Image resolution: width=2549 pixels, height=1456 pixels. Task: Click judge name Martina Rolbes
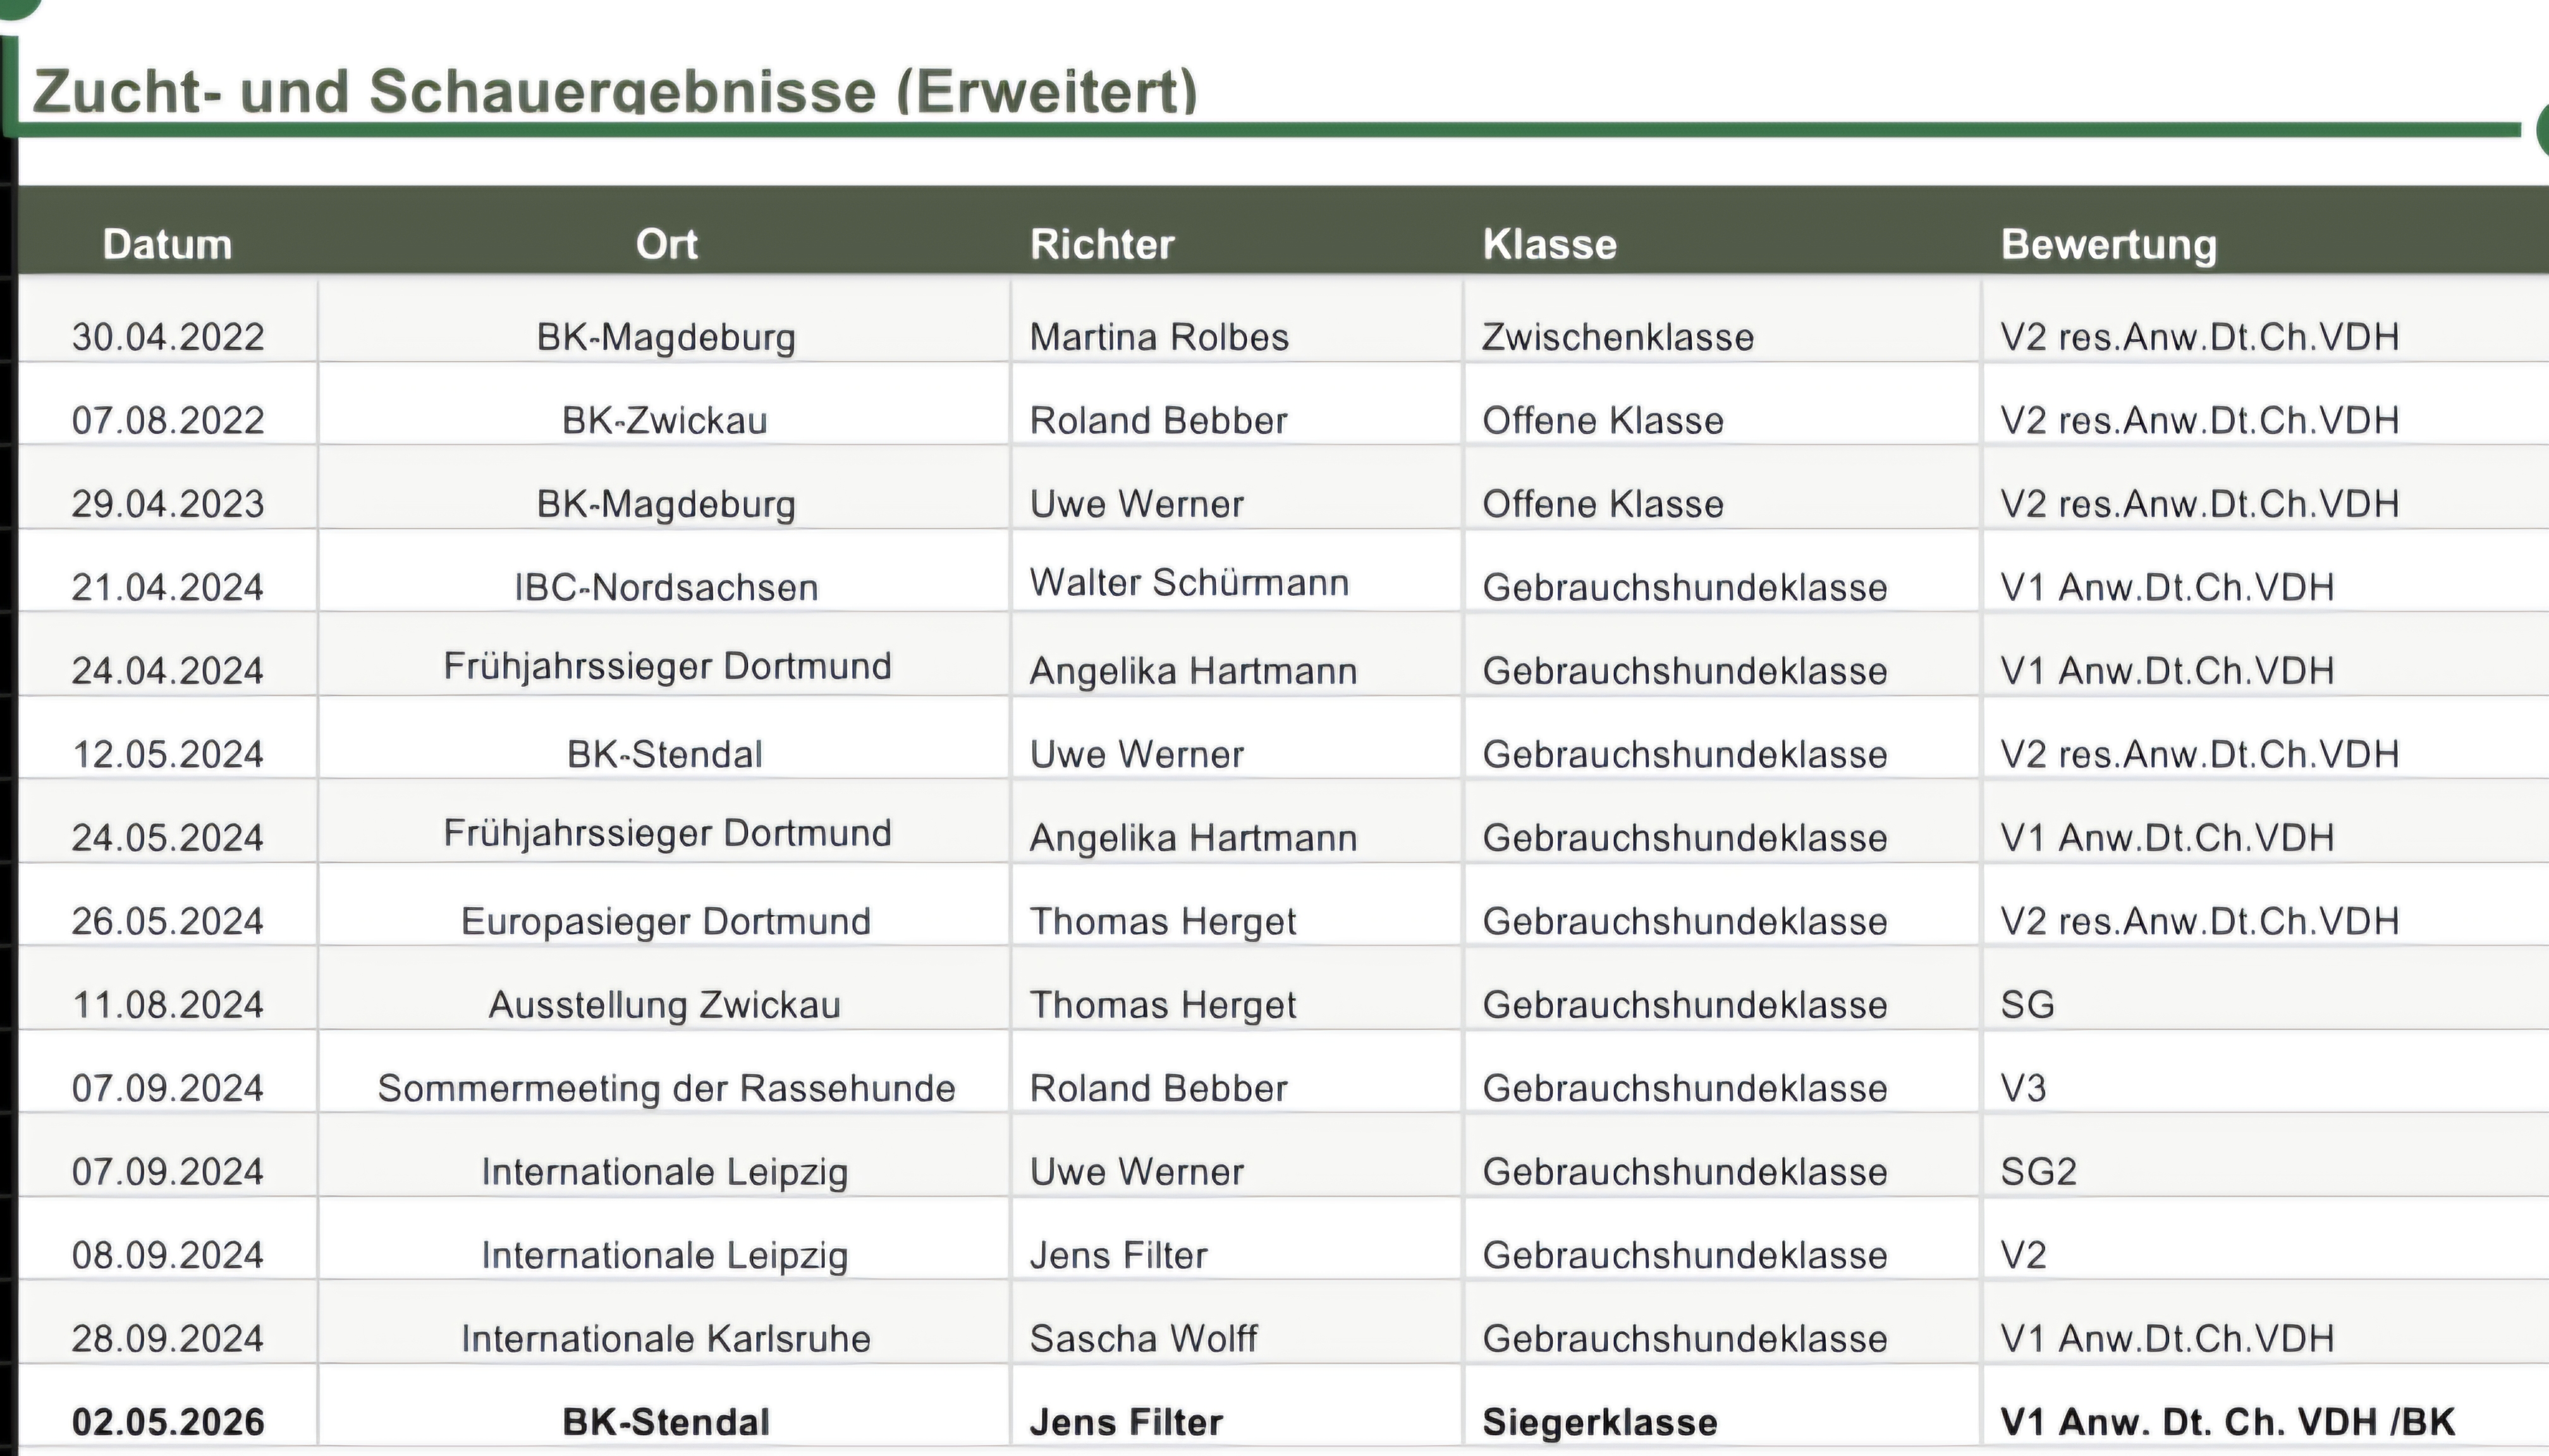click(x=1159, y=337)
